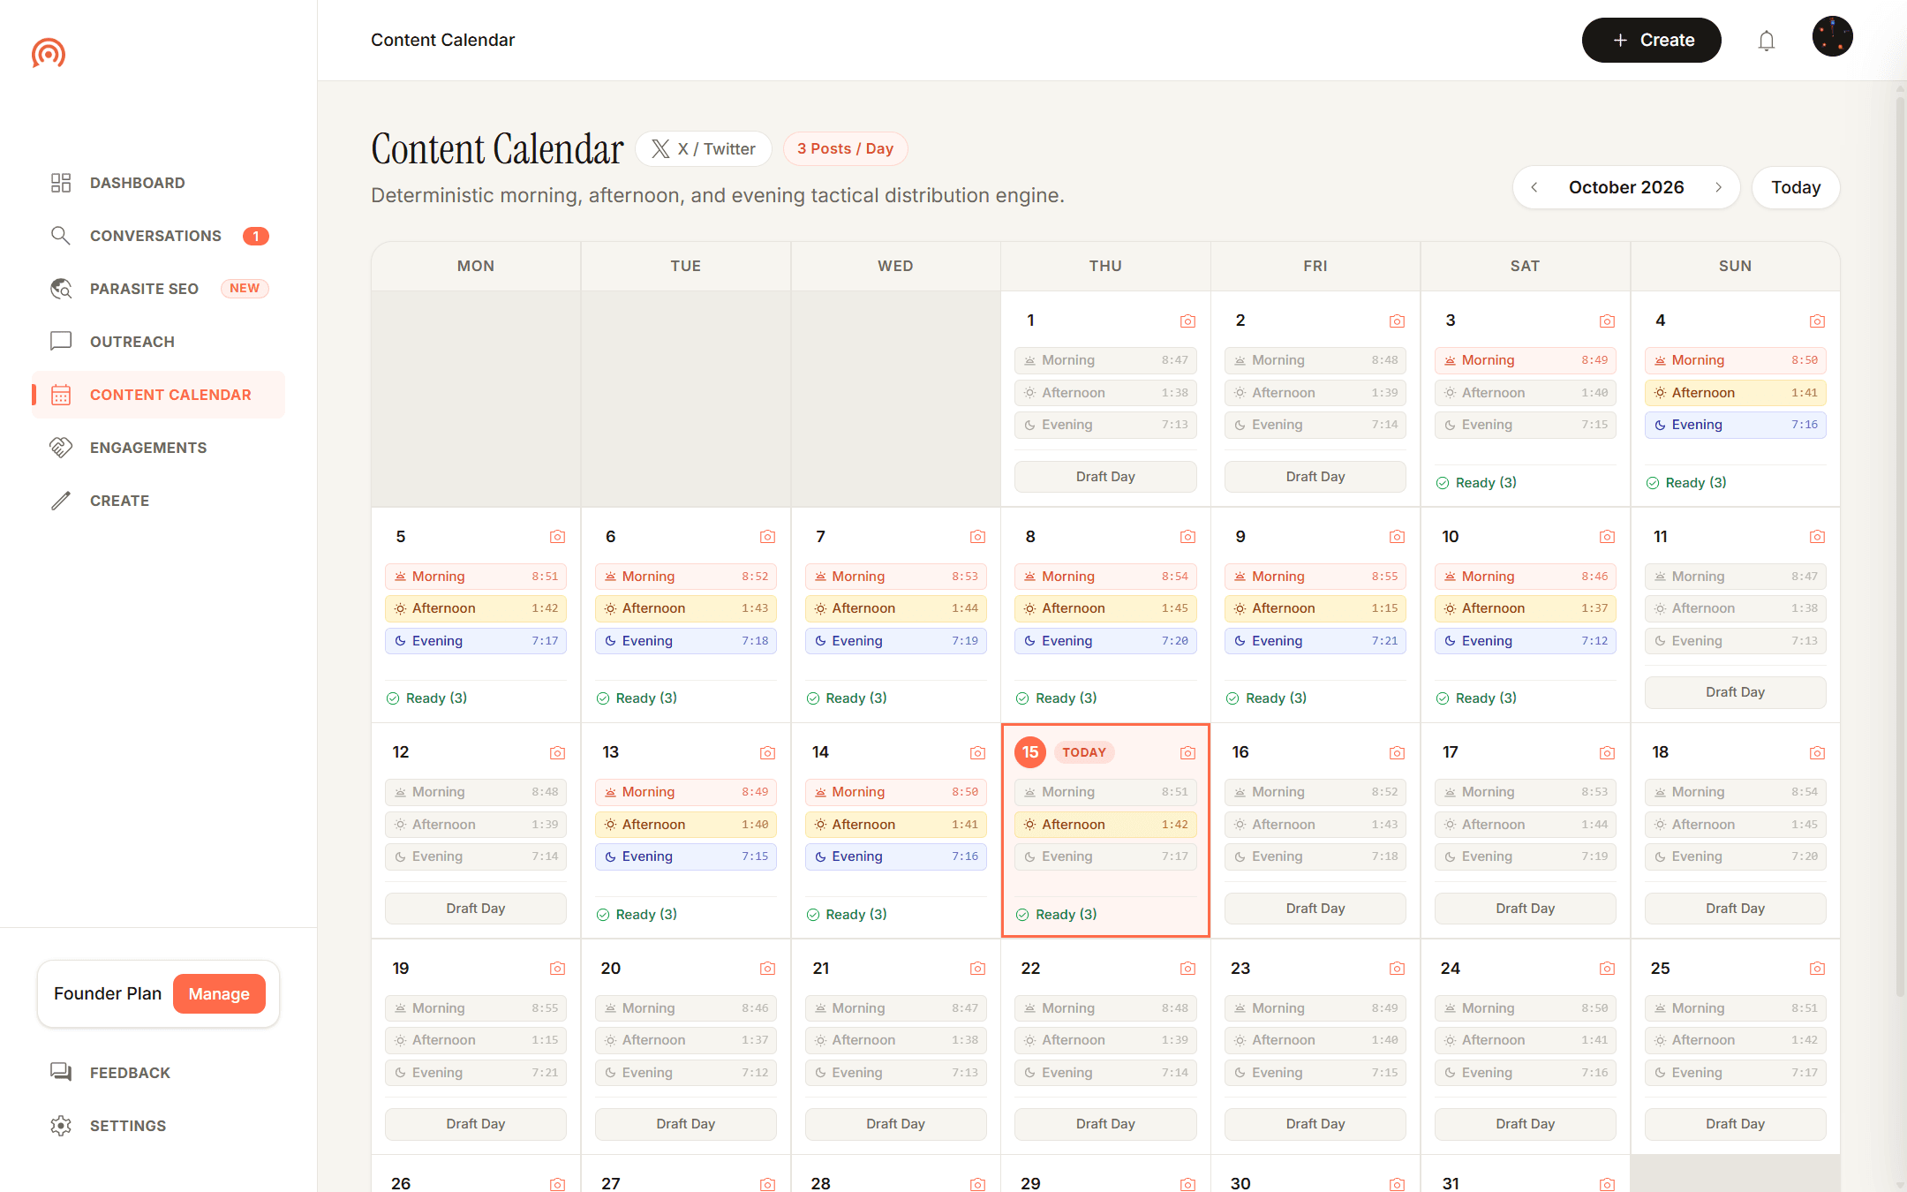Click the camera icon on October 8
1907x1192 pixels.
[1187, 537]
